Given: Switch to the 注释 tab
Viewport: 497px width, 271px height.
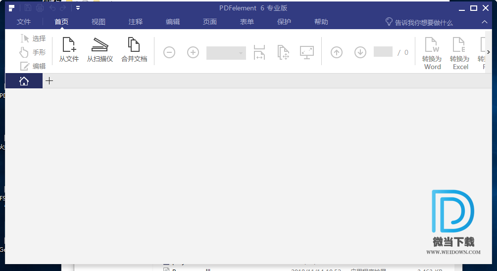Looking at the screenshot, I should [136, 22].
